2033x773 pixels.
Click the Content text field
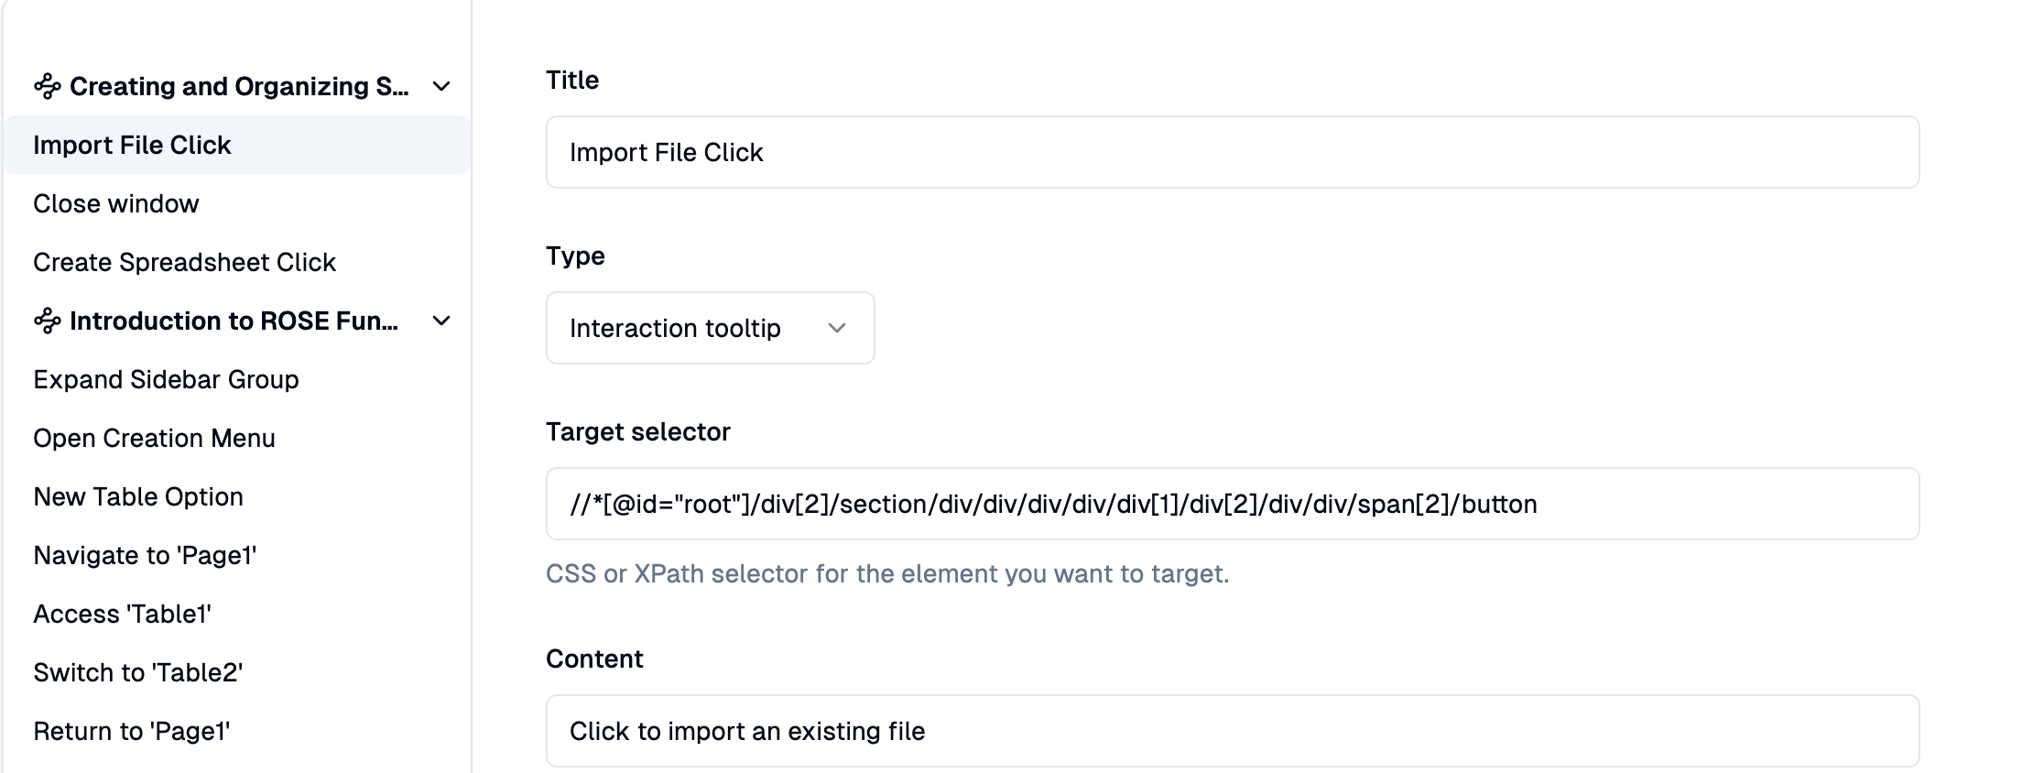[x=1233, y=731]
